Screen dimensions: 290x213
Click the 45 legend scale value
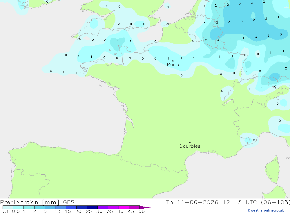point(131,211)
